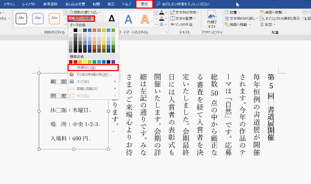Choose the purple standard color swatch
This screenshot has width=311, height=184.
pos(113,62)
